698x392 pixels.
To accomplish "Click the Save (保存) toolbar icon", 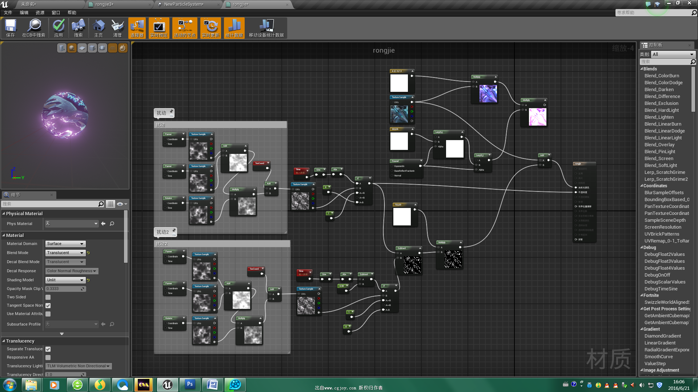I will click(11, 28).
